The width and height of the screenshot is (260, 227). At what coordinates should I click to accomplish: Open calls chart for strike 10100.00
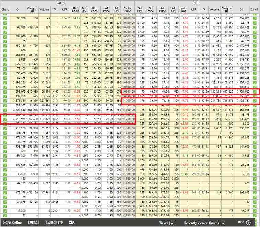[x=5, y=19]
